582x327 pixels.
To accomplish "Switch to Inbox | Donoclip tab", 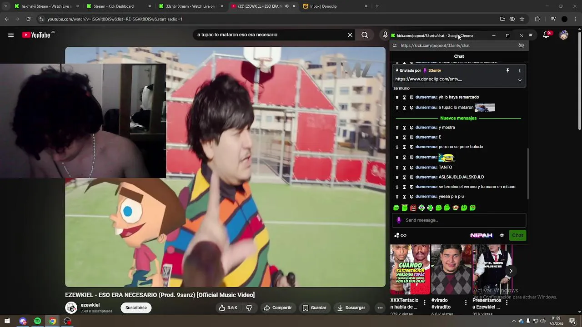I will point(335,6).
